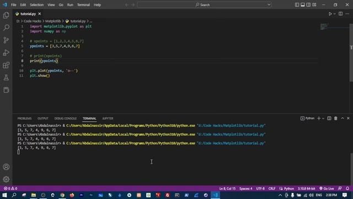
Task: Pick interpreter 3.10.8 64-bit in status bar
Action: [x=307, y=188]
